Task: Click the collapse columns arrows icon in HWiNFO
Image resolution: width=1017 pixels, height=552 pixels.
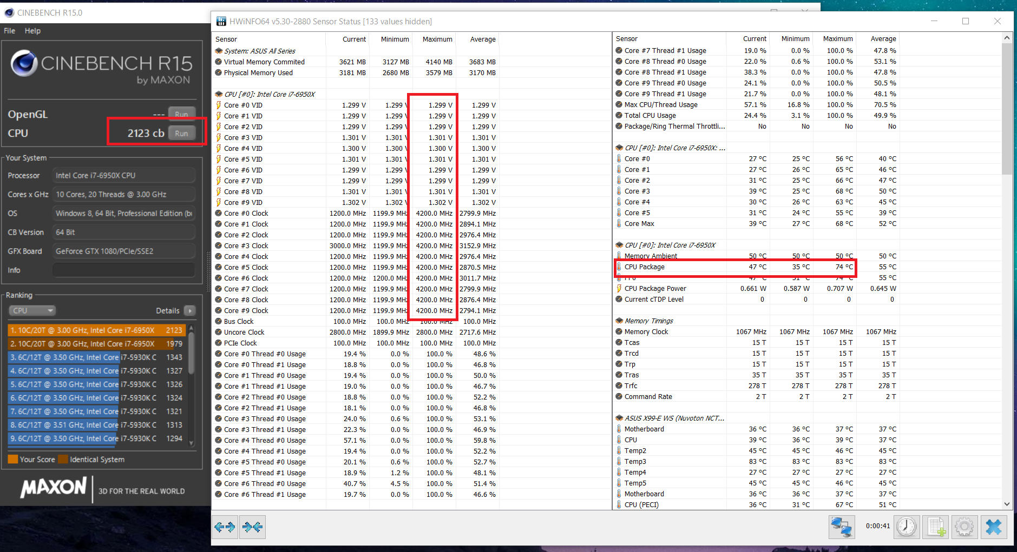Action: click(253, 527)
